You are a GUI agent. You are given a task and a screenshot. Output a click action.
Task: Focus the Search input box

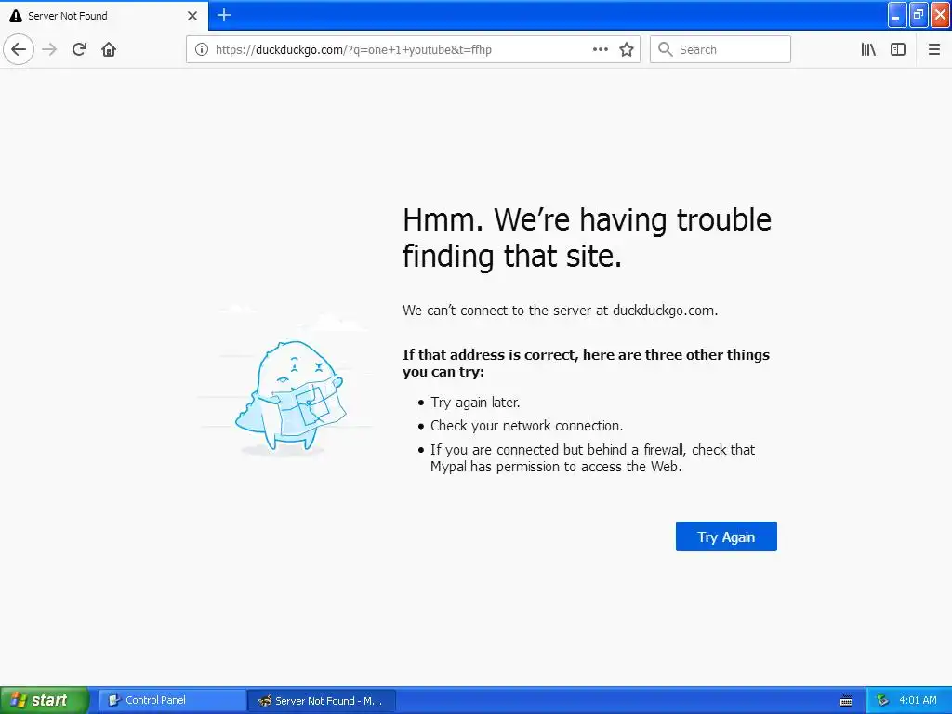click(721, 49)
